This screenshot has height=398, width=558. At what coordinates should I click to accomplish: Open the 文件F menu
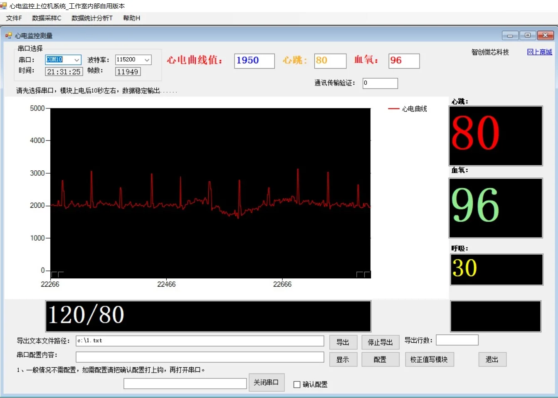pos(13,18)
